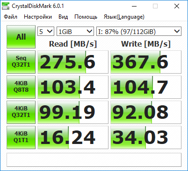
Task: Open the Язык(Language) menu
Action: point(124,17)
